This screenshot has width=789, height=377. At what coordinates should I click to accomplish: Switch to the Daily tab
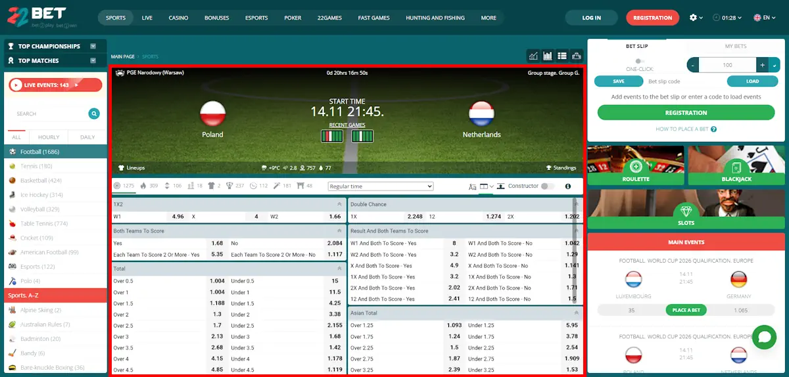coord(87,137)
